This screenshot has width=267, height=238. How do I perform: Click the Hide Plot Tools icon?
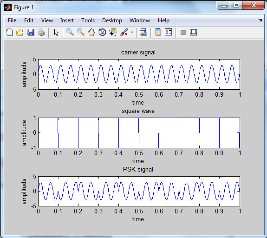tap(183, 32)
